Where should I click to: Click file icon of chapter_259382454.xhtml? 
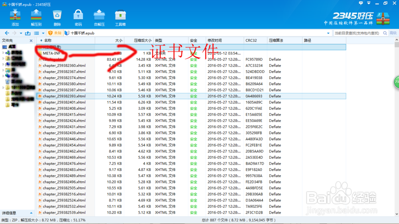point(40,145)
